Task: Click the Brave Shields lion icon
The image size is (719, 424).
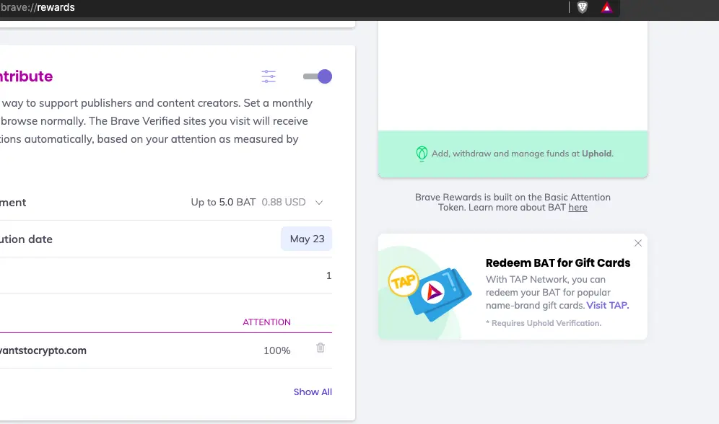Action: 582,7
